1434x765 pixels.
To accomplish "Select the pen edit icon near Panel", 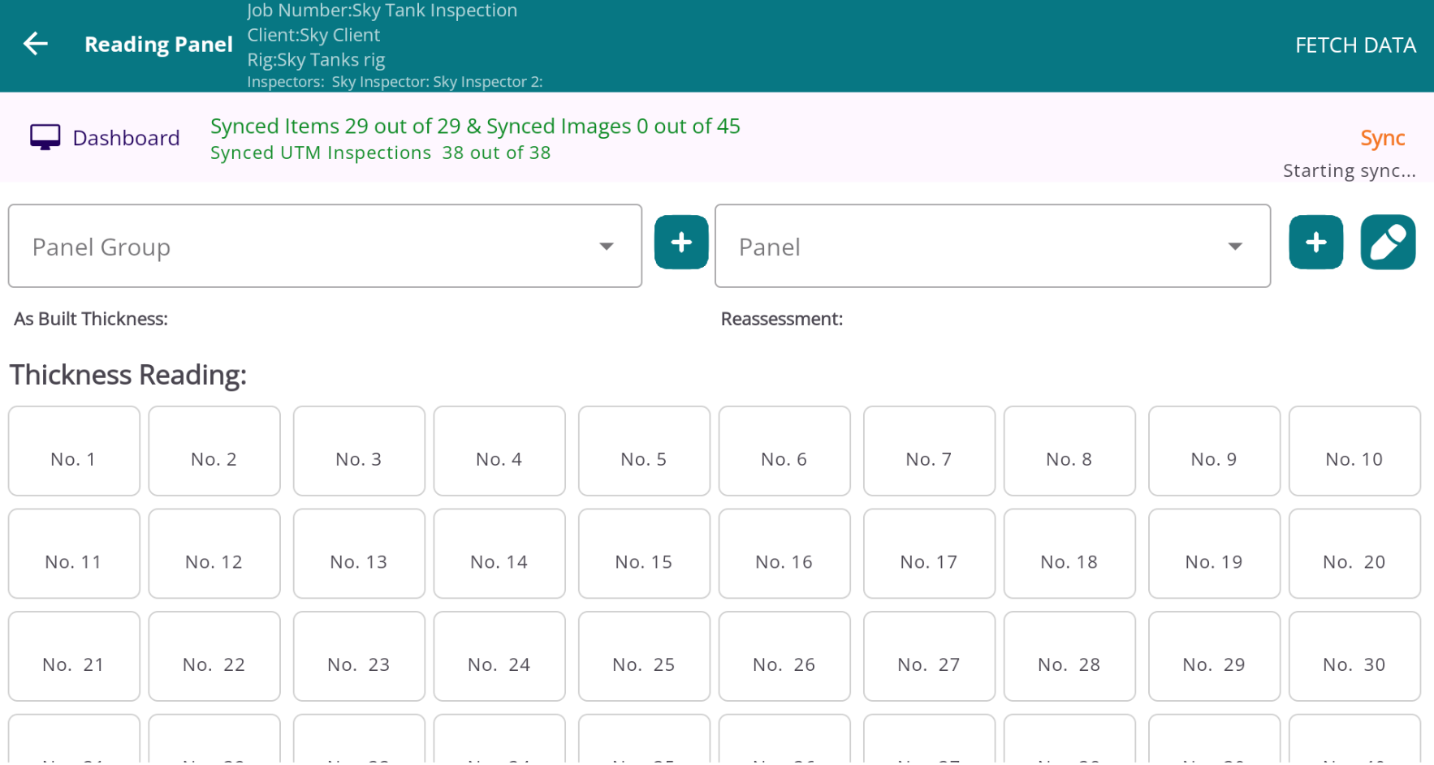I will pyautogui.click(x=1388, y=242).
